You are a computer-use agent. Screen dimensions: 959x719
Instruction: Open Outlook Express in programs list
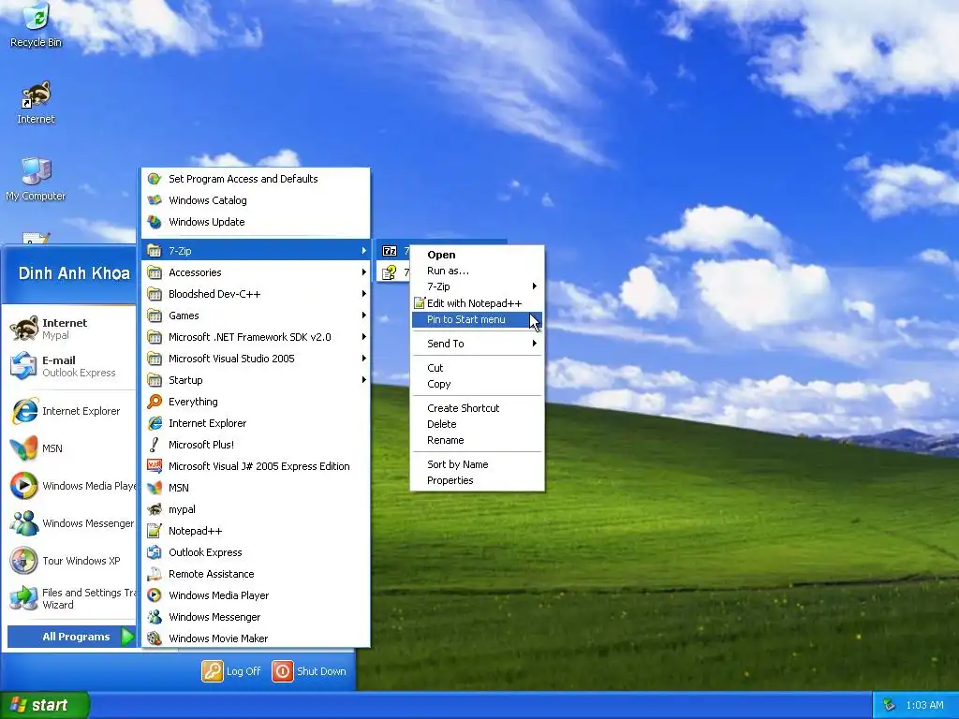click(256, 552)
